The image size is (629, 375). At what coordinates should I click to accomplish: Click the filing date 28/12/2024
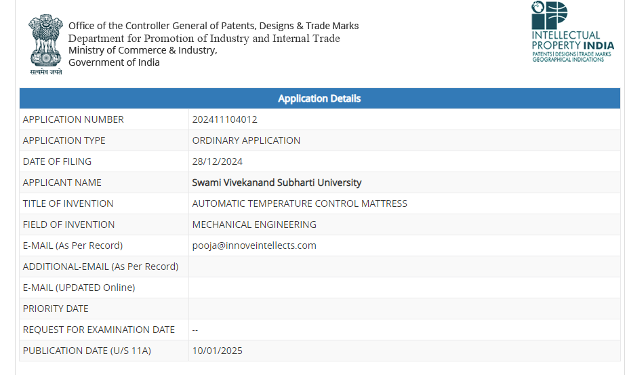[x=217, y=161]
